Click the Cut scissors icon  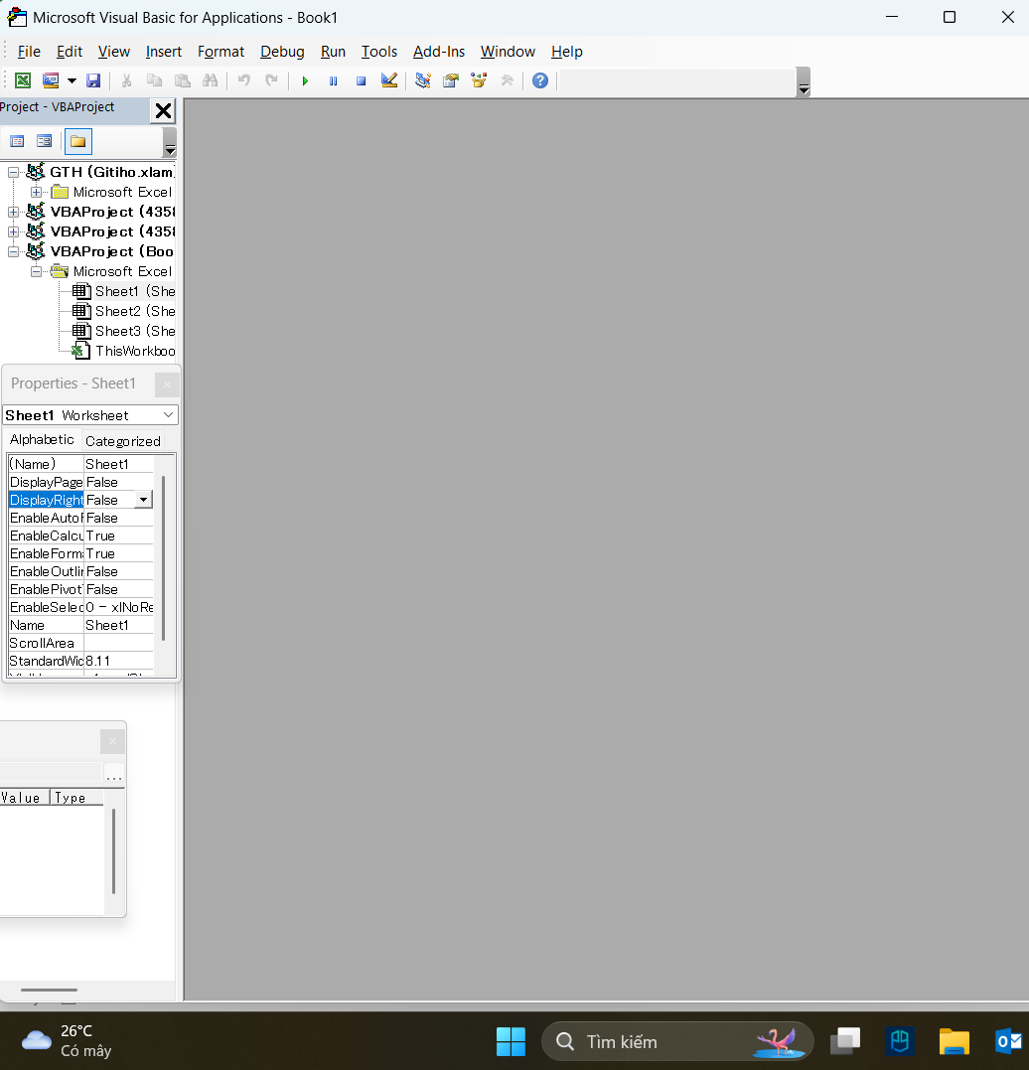tap(126, 80)
